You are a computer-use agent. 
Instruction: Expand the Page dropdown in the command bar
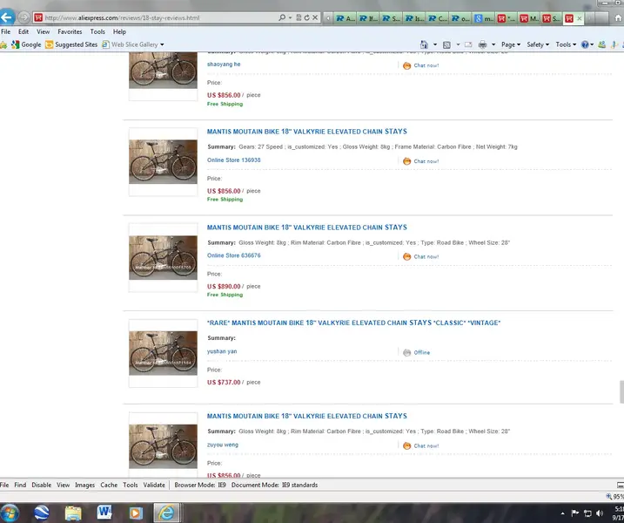click(510, 44)
